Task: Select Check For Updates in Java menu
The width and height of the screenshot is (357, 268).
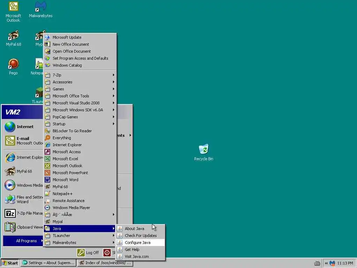Action: coord(140,236)
